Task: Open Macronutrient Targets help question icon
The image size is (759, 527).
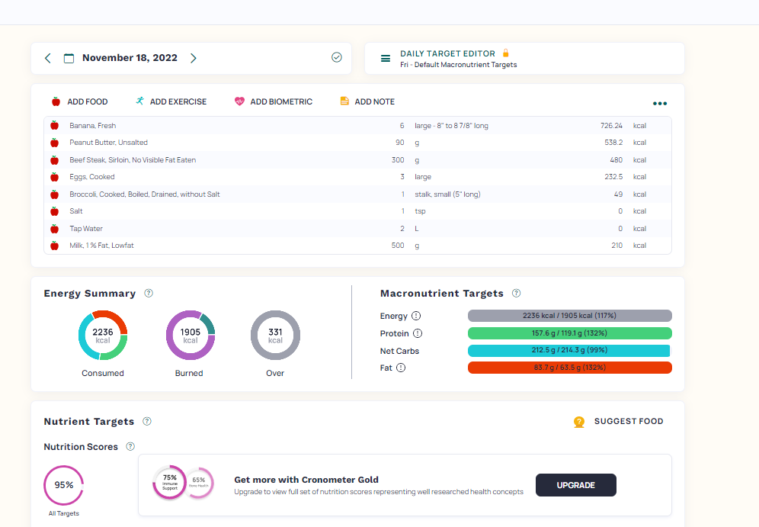Action: click(x=517, y=293)
